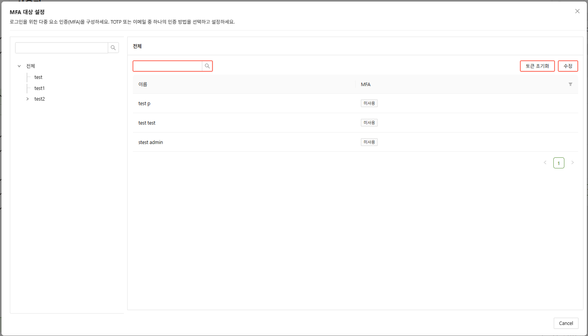This screenshot has width=588, height=336.
Task: Collapse the 전체 tree node
Action: click(19, 66)
